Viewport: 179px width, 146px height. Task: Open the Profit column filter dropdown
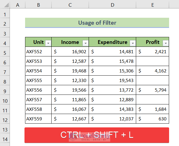(166, 43)
